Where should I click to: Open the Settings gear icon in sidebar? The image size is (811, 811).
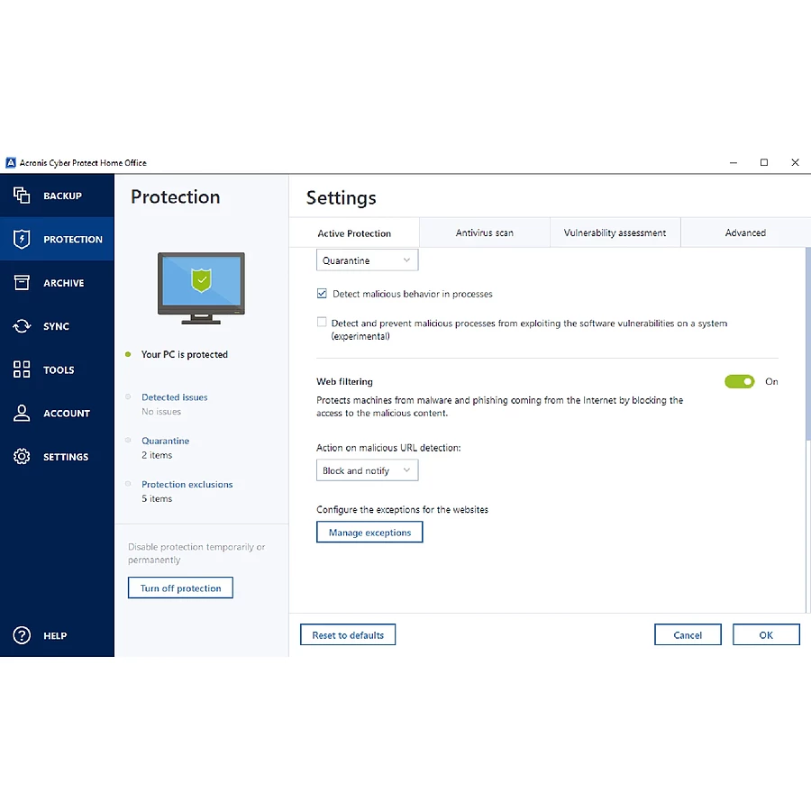coord(22,456)
